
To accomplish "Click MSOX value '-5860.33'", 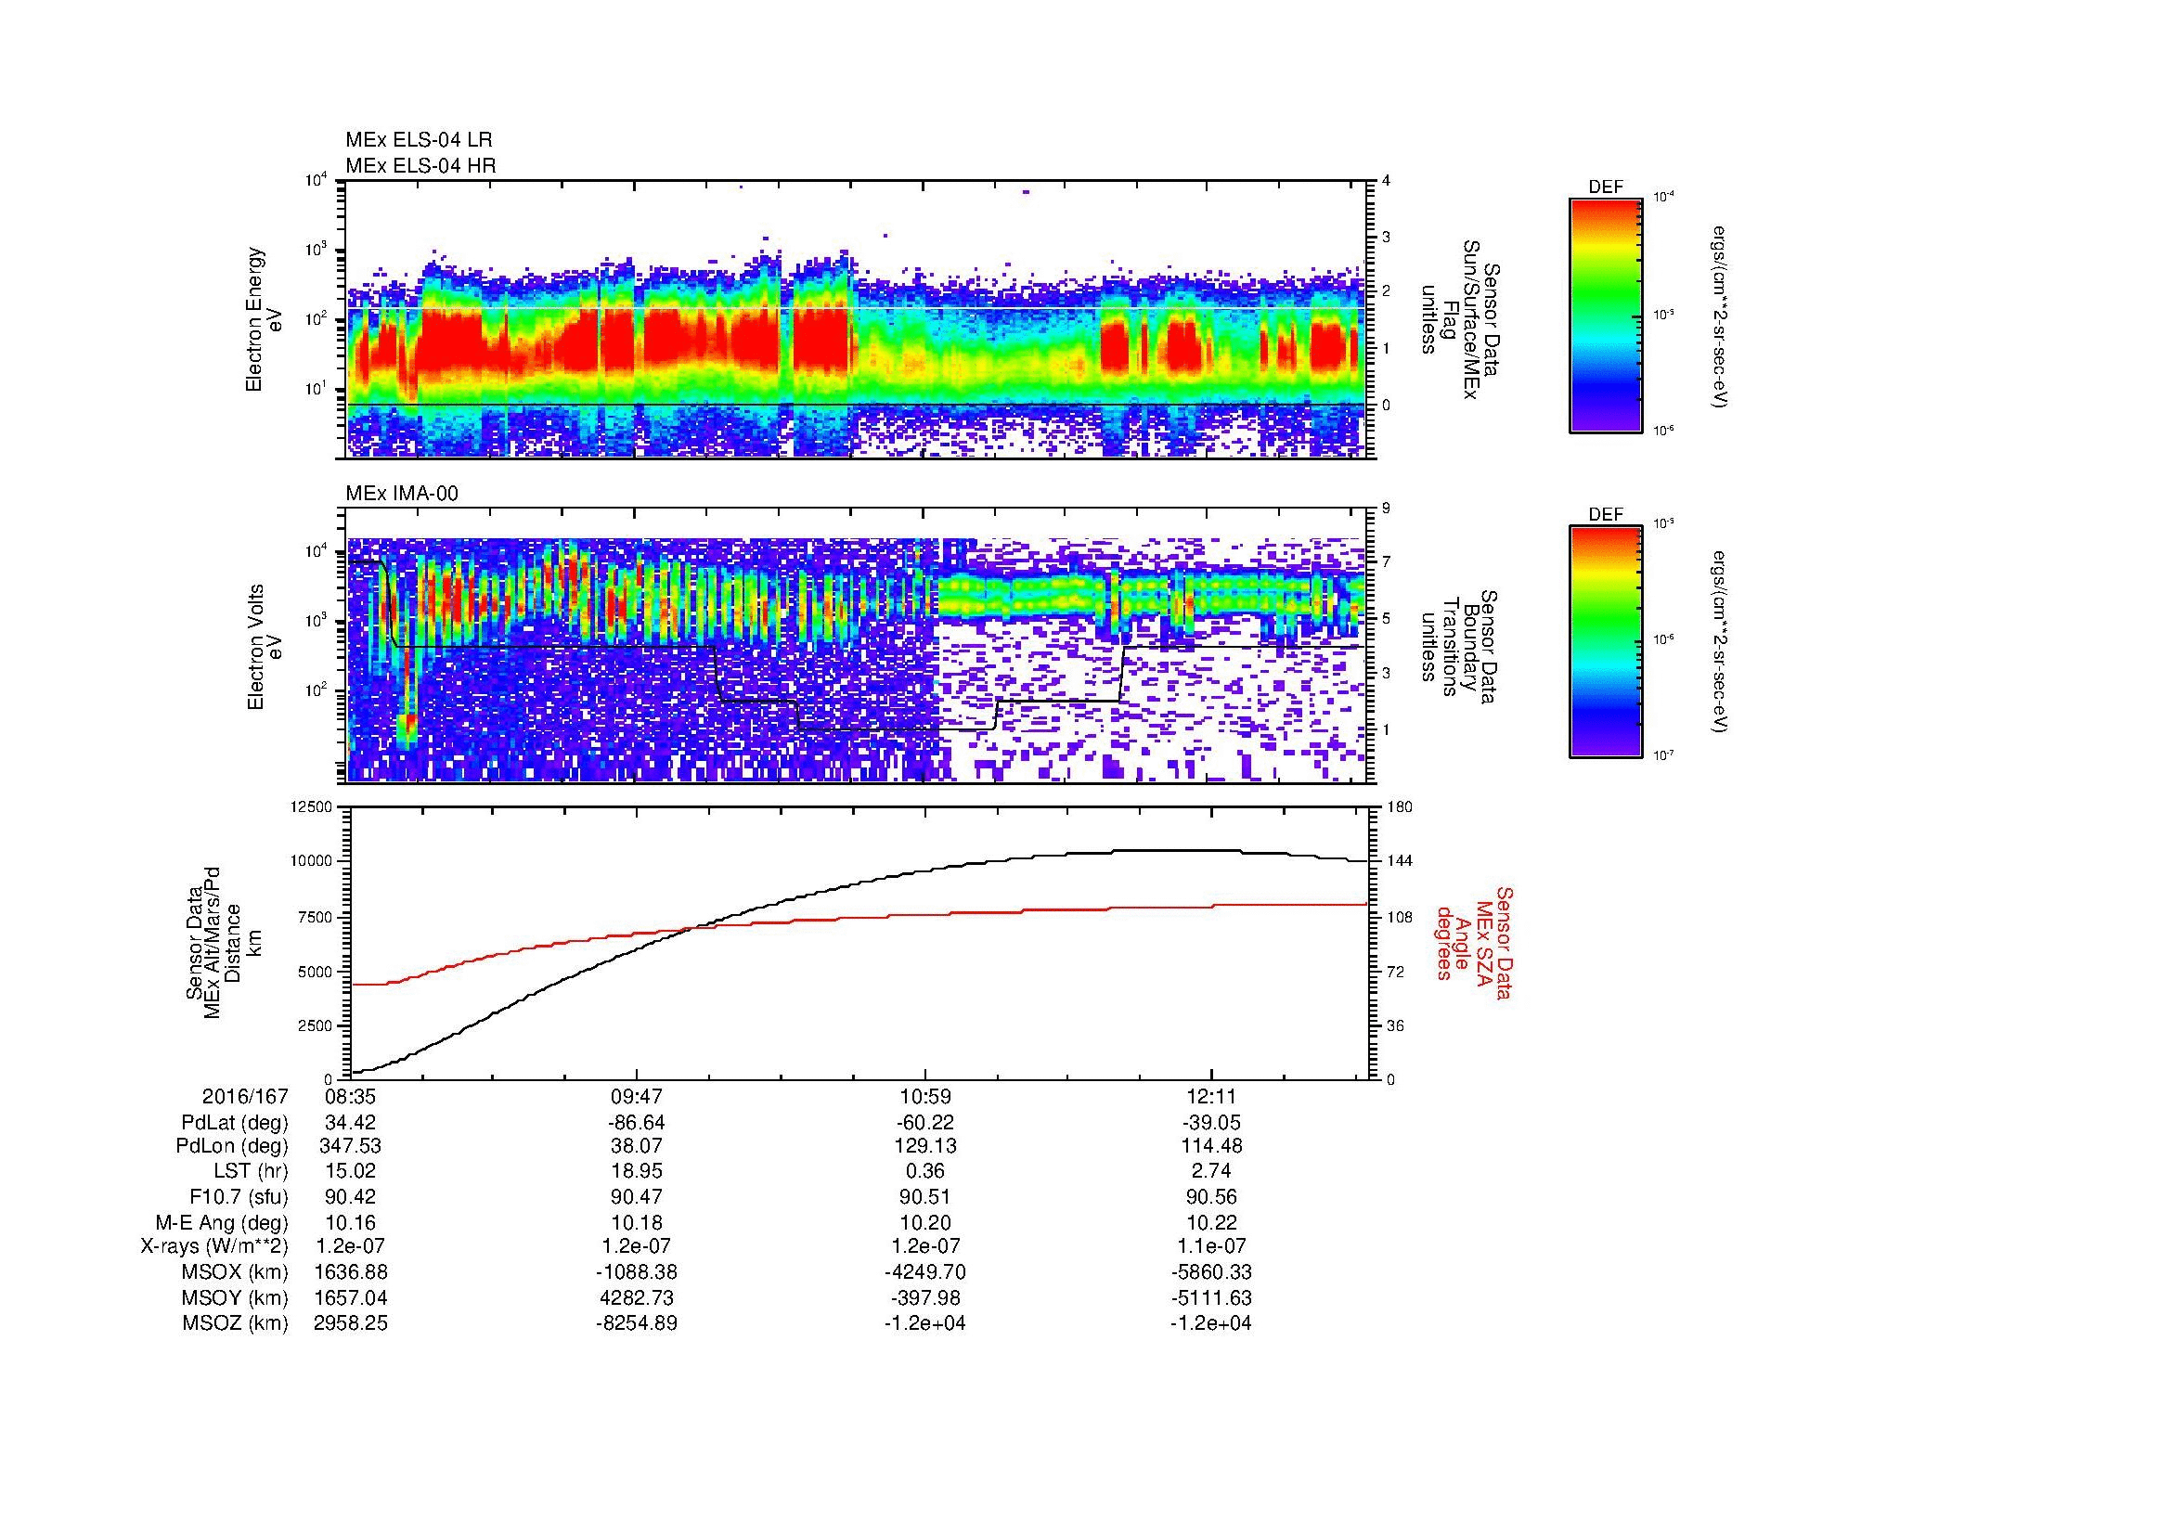I will pos(1211,1272).
